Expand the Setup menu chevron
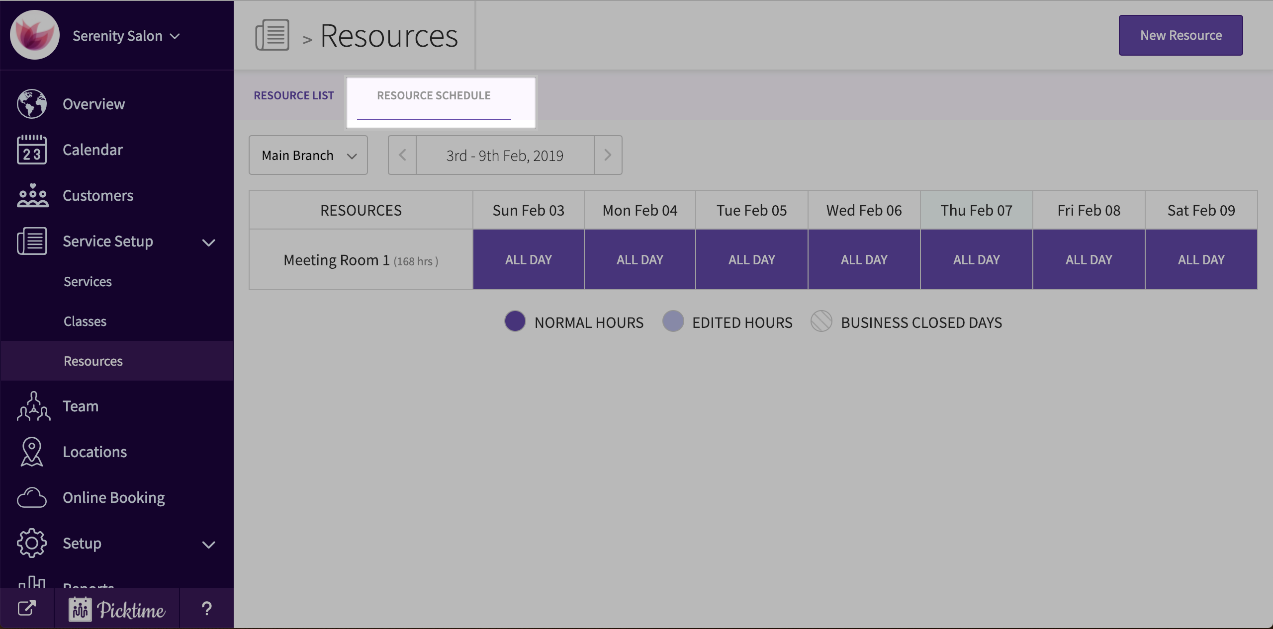Image resolution: width=1273 pixels, height=629 pixels. (209, 545)
